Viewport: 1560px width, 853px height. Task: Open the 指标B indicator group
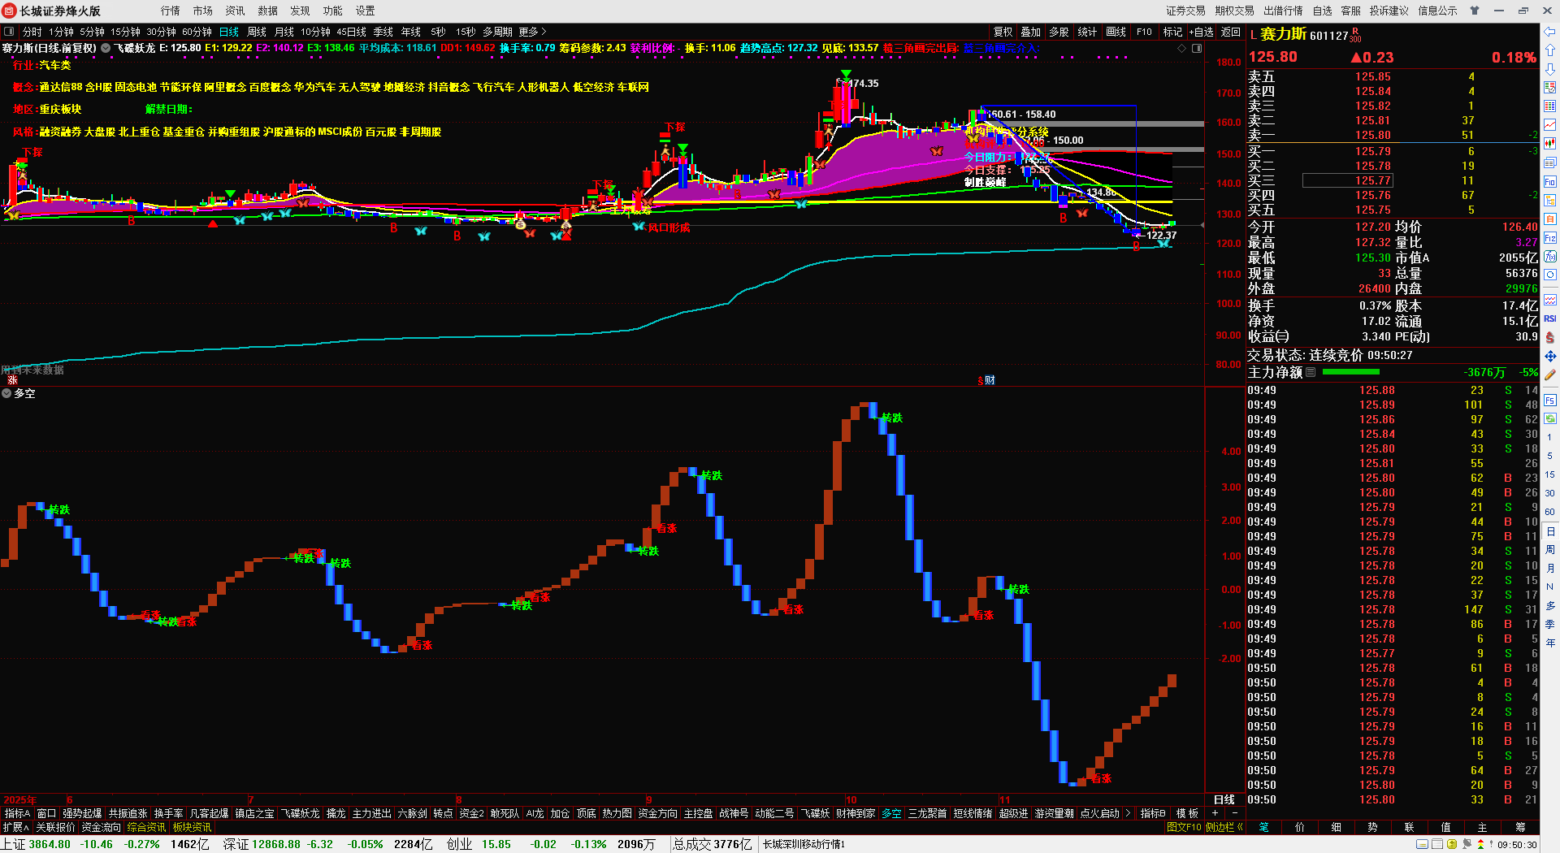pos(1153,813)
